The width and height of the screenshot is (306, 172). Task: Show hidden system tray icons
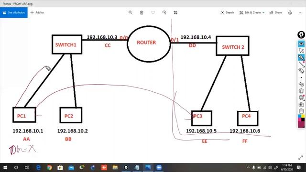click(x=248, y=168)
